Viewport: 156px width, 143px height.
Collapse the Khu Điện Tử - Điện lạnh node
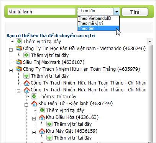pyautogui.click(x=26, y=105)
